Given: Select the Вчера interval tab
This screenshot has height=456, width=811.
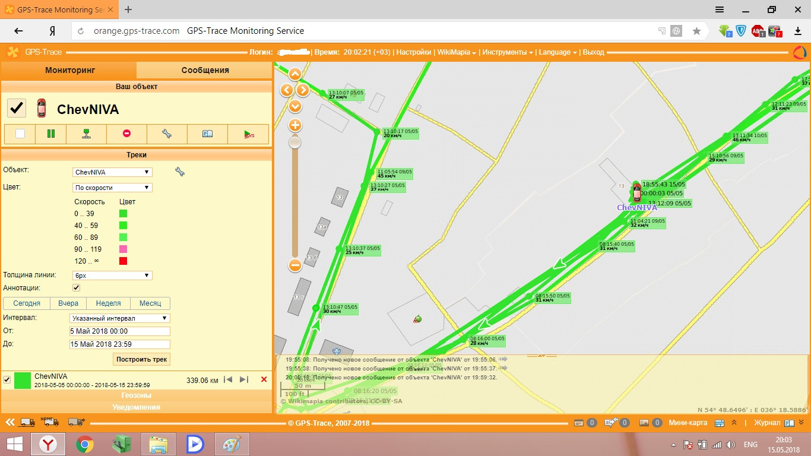Looking at the screenshot, I should pos(68,303).
